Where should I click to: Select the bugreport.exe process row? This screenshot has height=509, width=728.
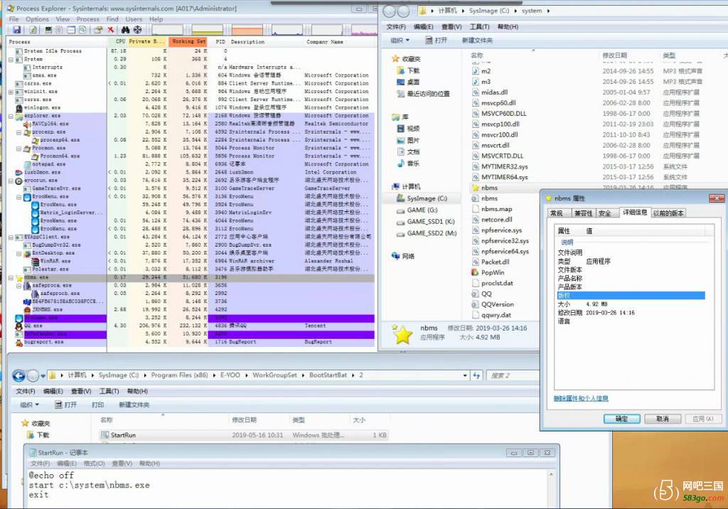tap(191, 342)
